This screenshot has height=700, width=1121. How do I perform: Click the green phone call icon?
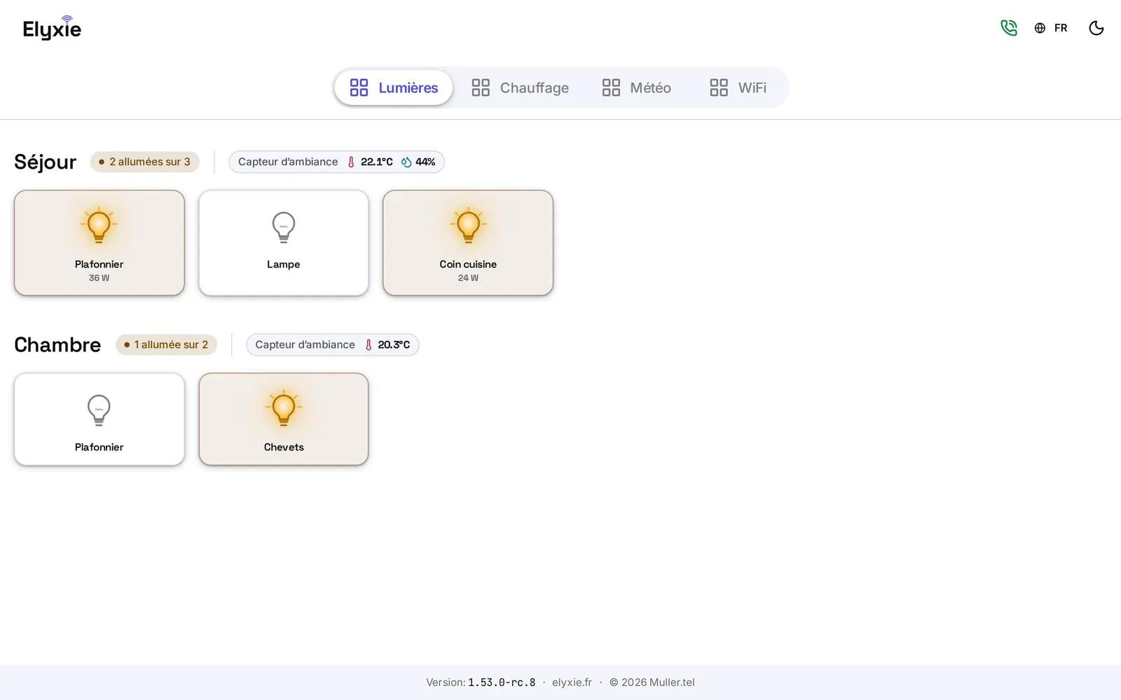(x=1008, y=28)
